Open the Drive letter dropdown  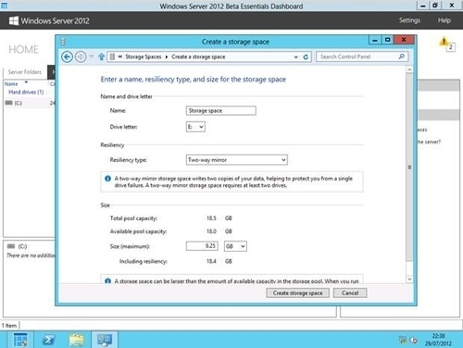195,127
